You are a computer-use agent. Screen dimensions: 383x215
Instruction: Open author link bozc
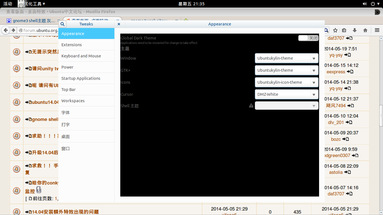coord(336,139)
